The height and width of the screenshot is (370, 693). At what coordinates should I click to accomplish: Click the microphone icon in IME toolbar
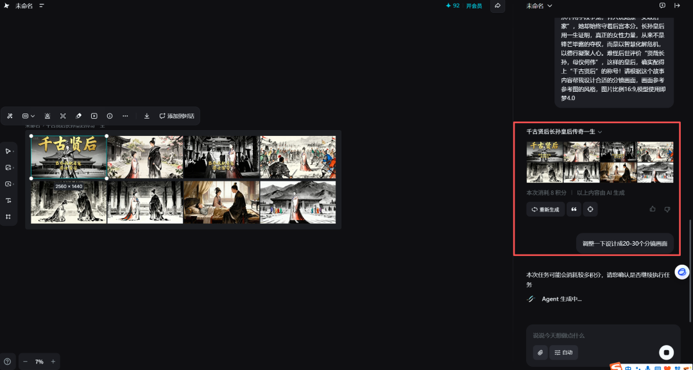coord(647,367)
